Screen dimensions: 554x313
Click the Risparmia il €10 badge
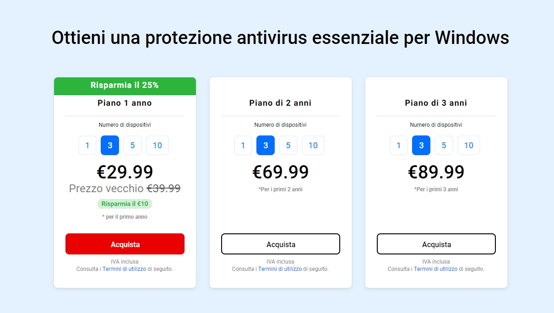(x=125, y=204)
